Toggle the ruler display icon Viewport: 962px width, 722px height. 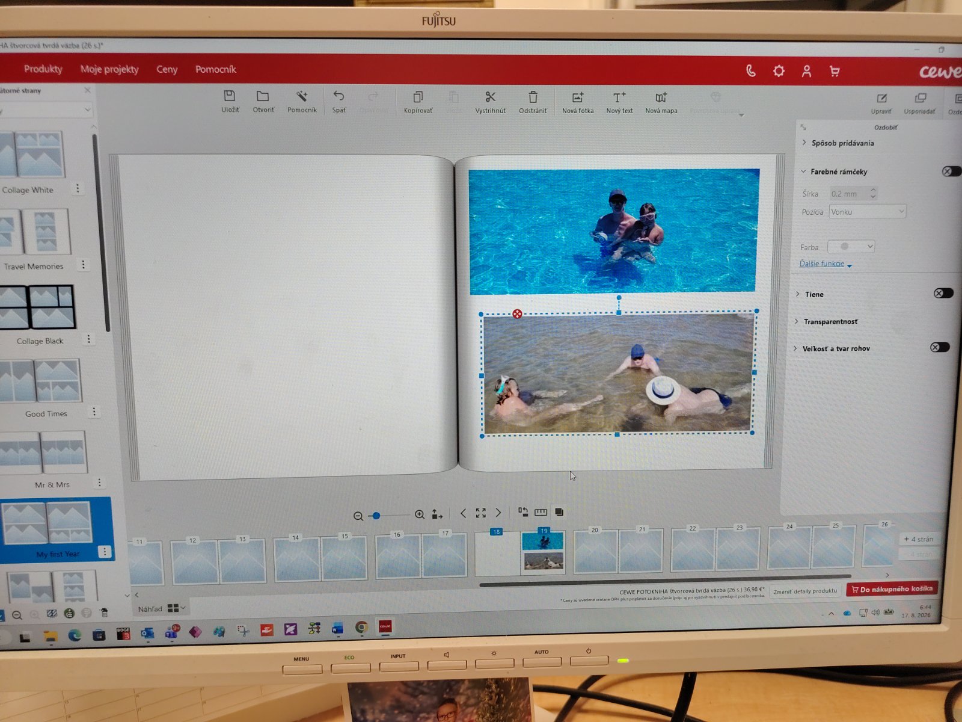click(541, 512)
